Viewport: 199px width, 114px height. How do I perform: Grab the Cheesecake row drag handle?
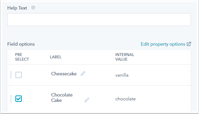(11, 75)
